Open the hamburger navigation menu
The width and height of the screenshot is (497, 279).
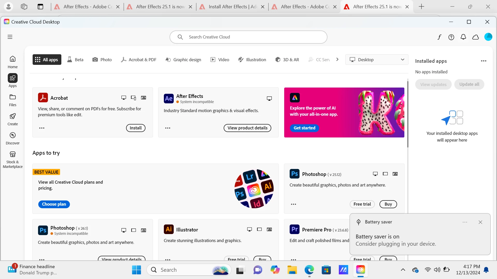click(10, 37)
